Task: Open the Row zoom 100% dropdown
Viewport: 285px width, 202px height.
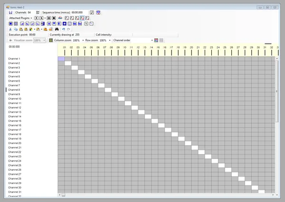Action: coord(110,40)
